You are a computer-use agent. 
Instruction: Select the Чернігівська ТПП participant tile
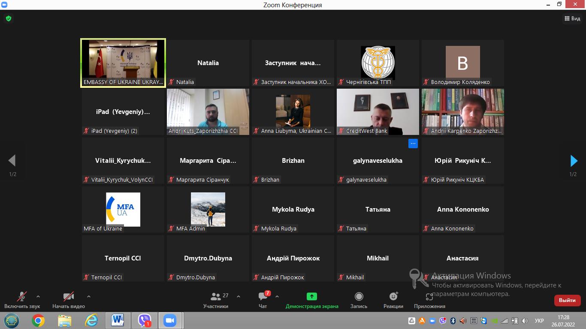[x=378, y=63]
